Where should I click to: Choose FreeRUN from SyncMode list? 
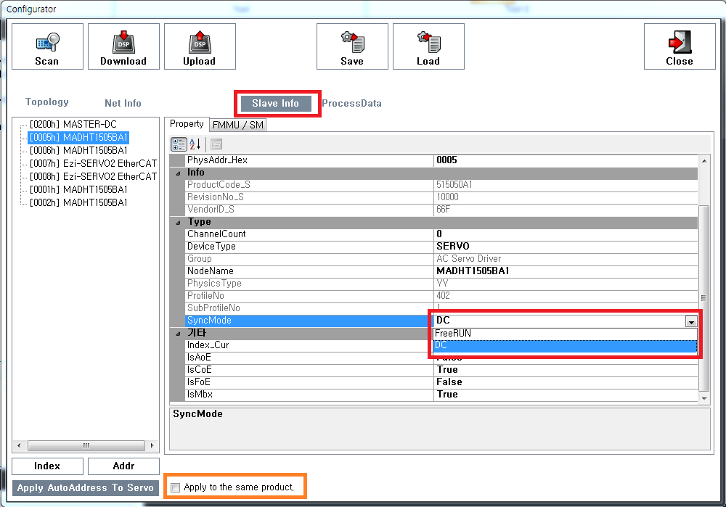[x=453, y=334]
